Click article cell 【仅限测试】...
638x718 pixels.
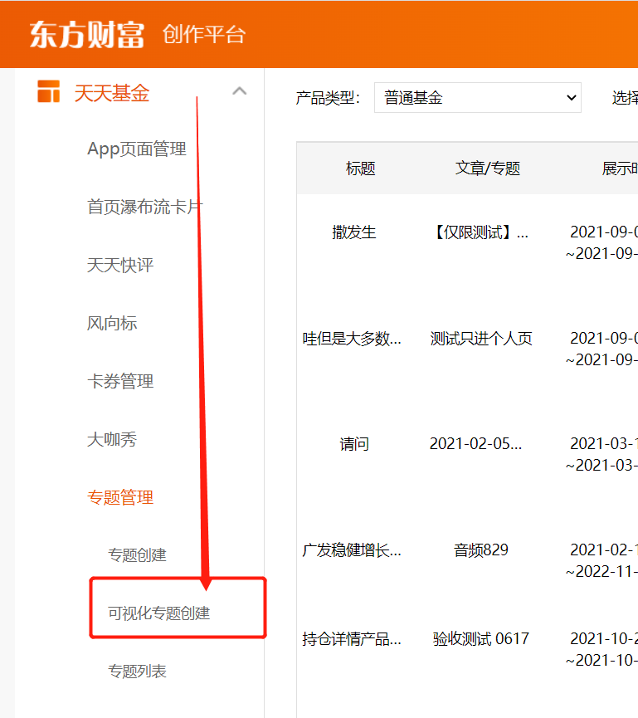pyautogui.click(x=480, y=232)
